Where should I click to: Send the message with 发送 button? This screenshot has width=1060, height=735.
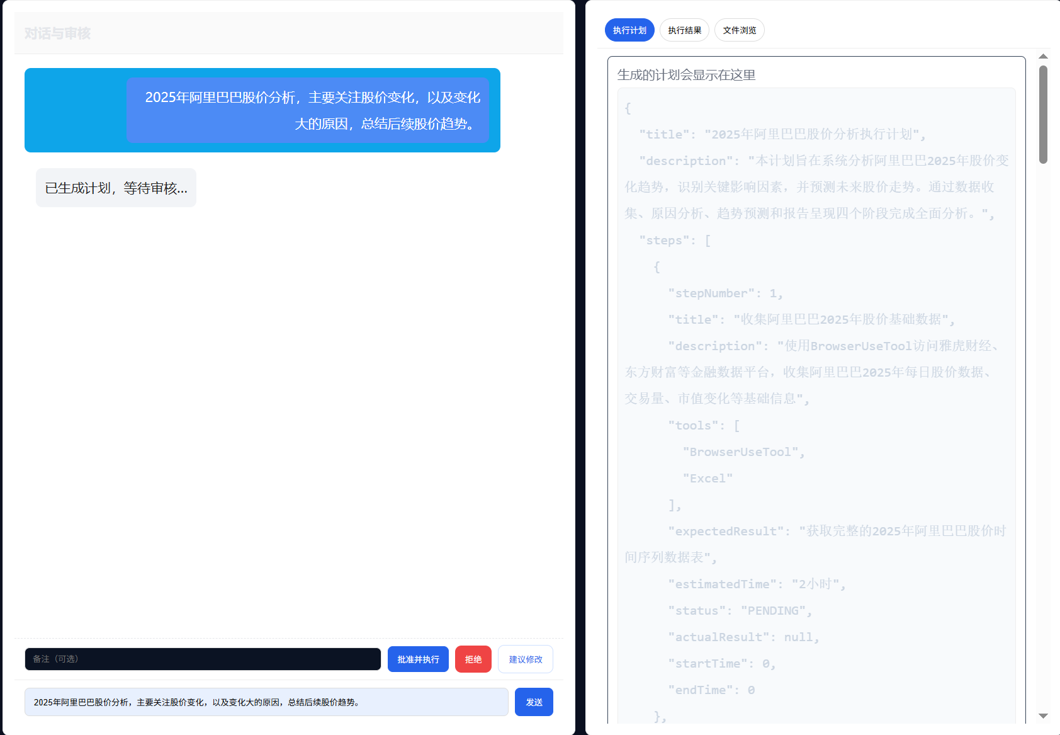tap(534, 702)
